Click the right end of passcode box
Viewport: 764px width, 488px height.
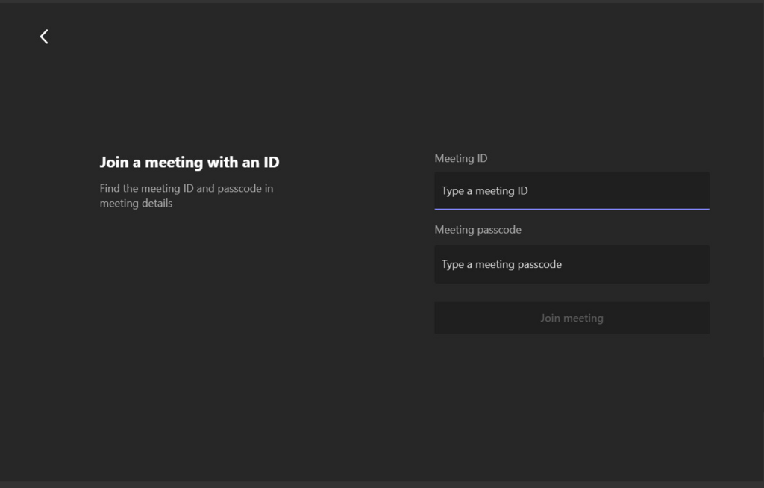[698, 264]
